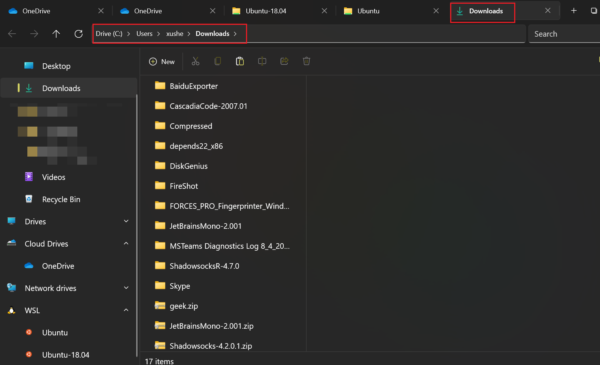Close the Downloads tab
The height and width of the screenshot is (365, 600).
tap(548, 11)
